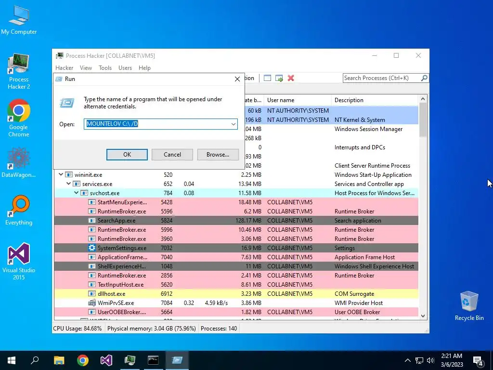
Task: Select Process Hacker 2 desktop shortcut
Action: (x=19, y=71)
